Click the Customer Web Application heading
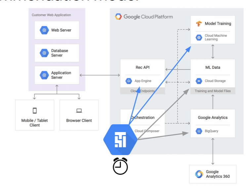Viewport: 249px width, 187px height. pos(51,15)
